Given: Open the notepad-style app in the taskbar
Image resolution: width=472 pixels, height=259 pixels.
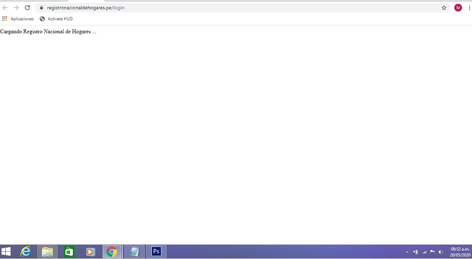Looking at the screenshot, I should coord(134,252).
